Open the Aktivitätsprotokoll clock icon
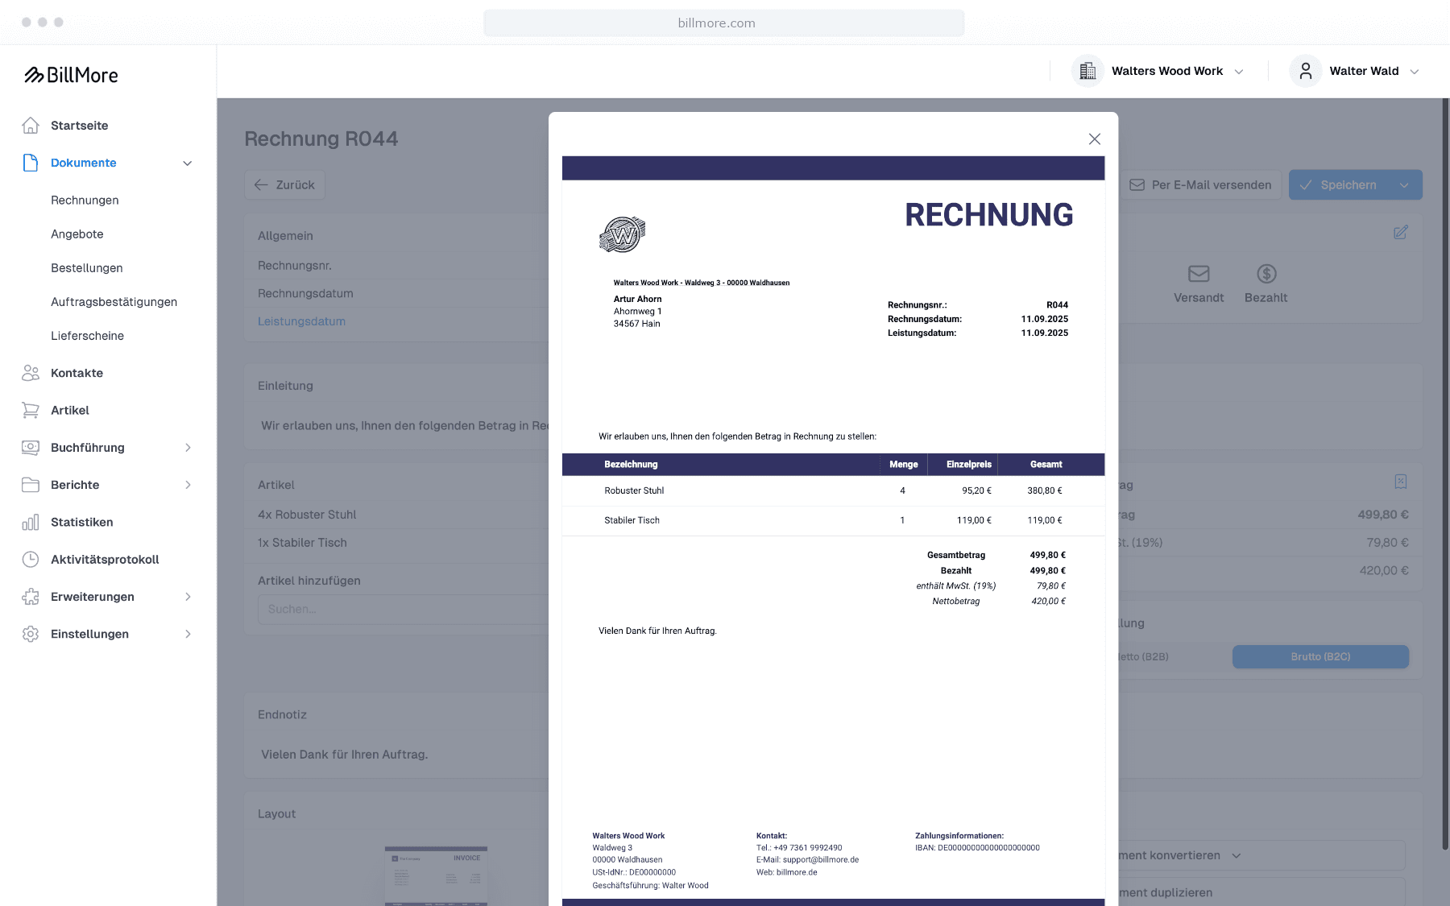The height and width of the screenshot is (906, 1450). [x=31, y=559]
